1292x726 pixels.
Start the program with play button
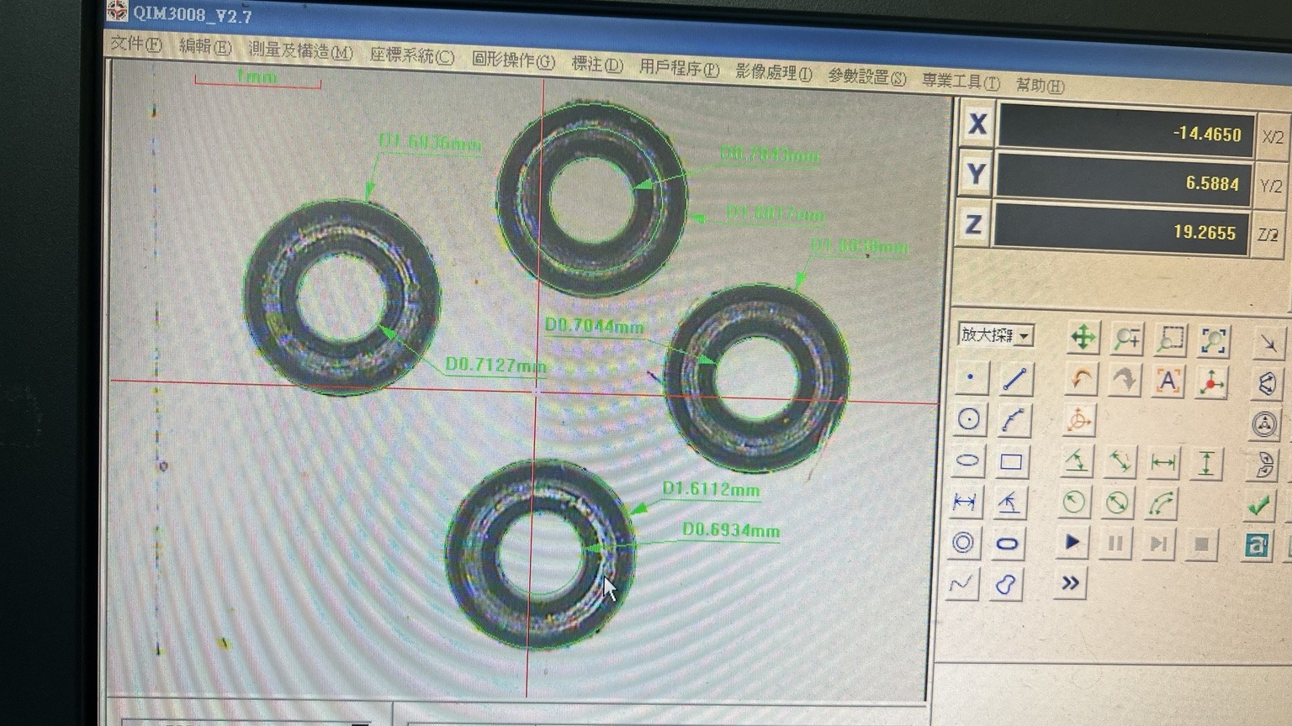click(x=1072, y=542)
